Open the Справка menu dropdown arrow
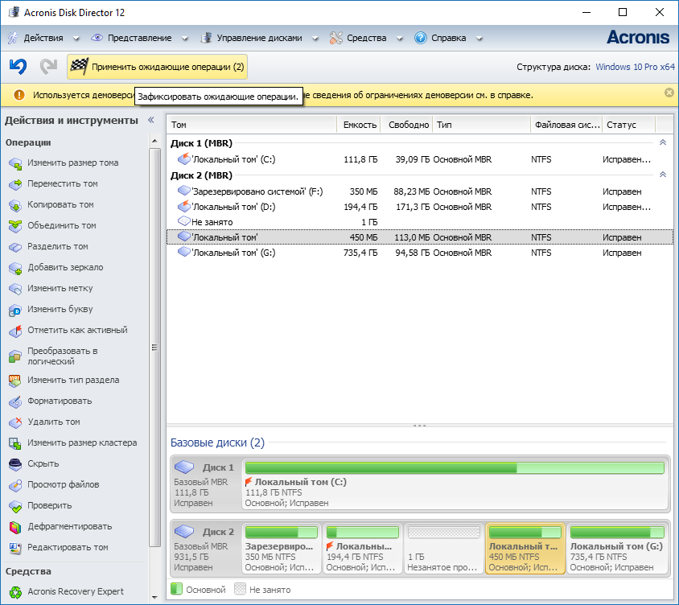 (x=479, y=38)
